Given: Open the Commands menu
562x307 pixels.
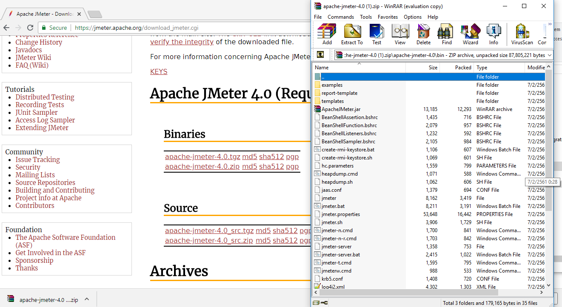Looking at the screenshot, I should coord(340,17).
